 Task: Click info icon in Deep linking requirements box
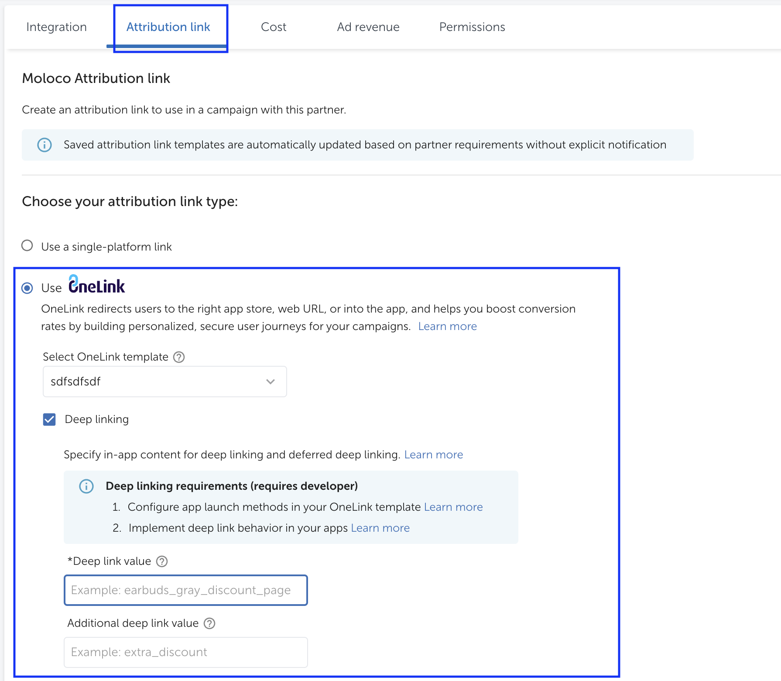pyautogui.click(x=86, y=486)
